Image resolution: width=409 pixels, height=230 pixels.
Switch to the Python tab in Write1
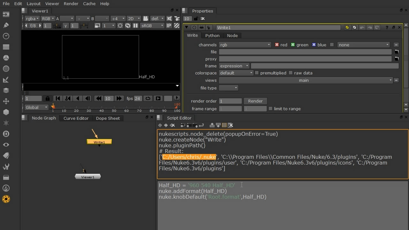pyautogui.click(x=212, y=35)
